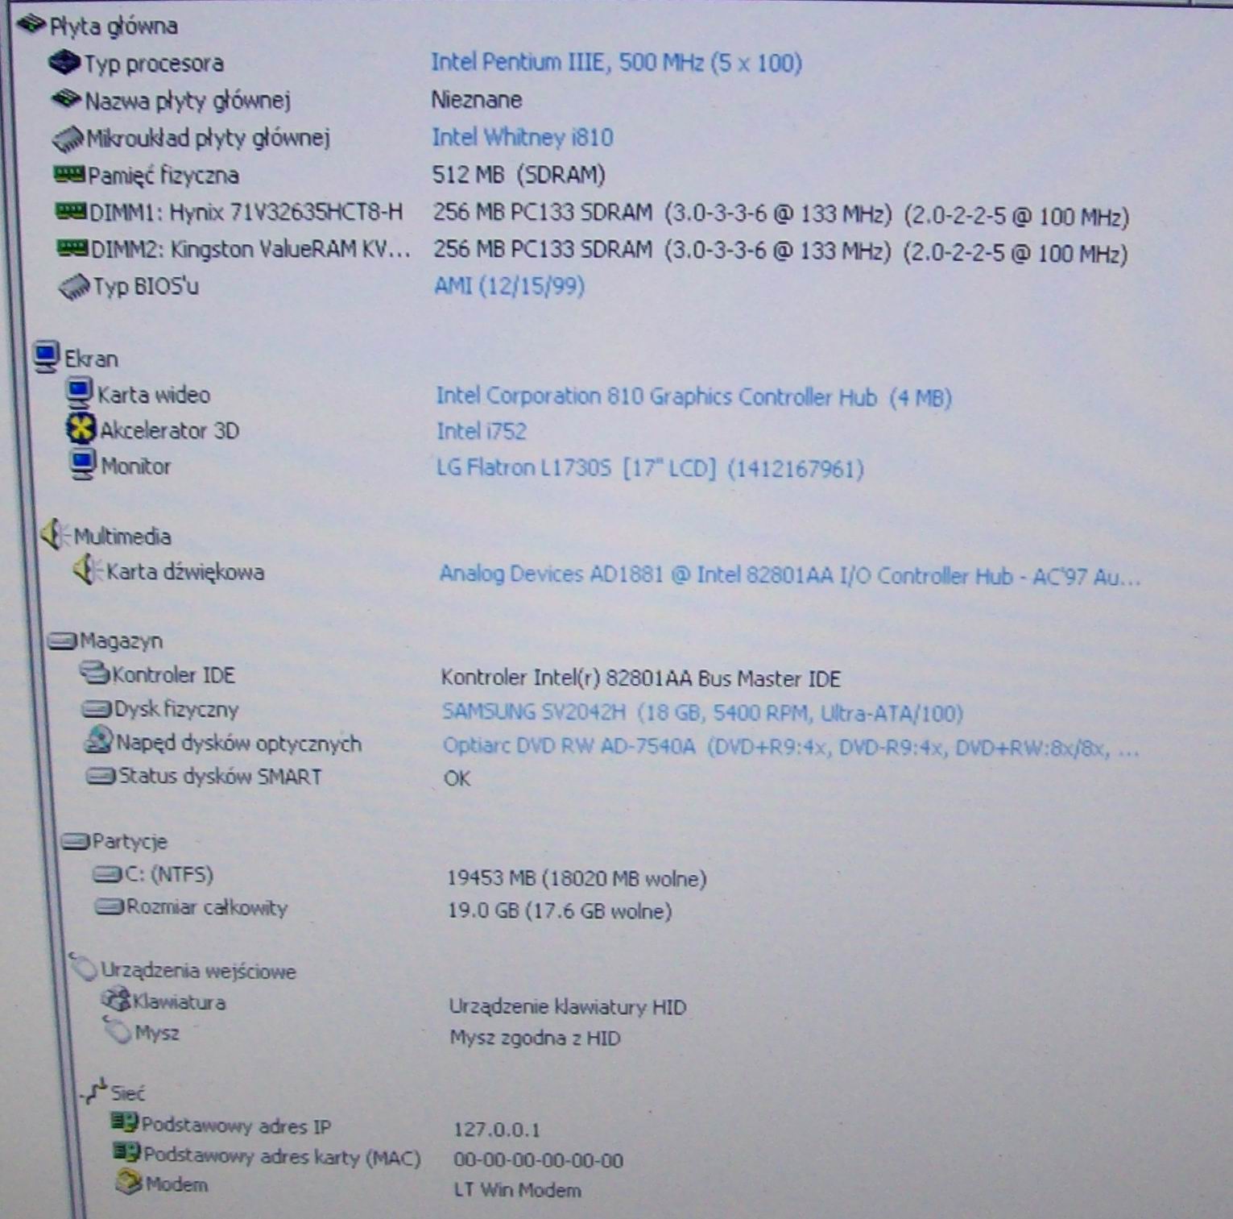This screenshot has width=1233, height=1219.
Task: Click the Karta dźwiękowa speaker icon
Action: pos(87,570)
